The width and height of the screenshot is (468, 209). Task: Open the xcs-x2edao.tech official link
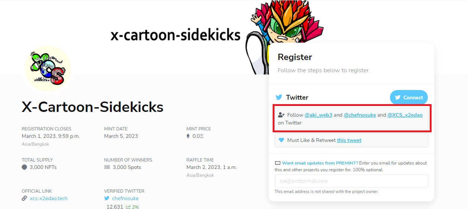(49, 198)
